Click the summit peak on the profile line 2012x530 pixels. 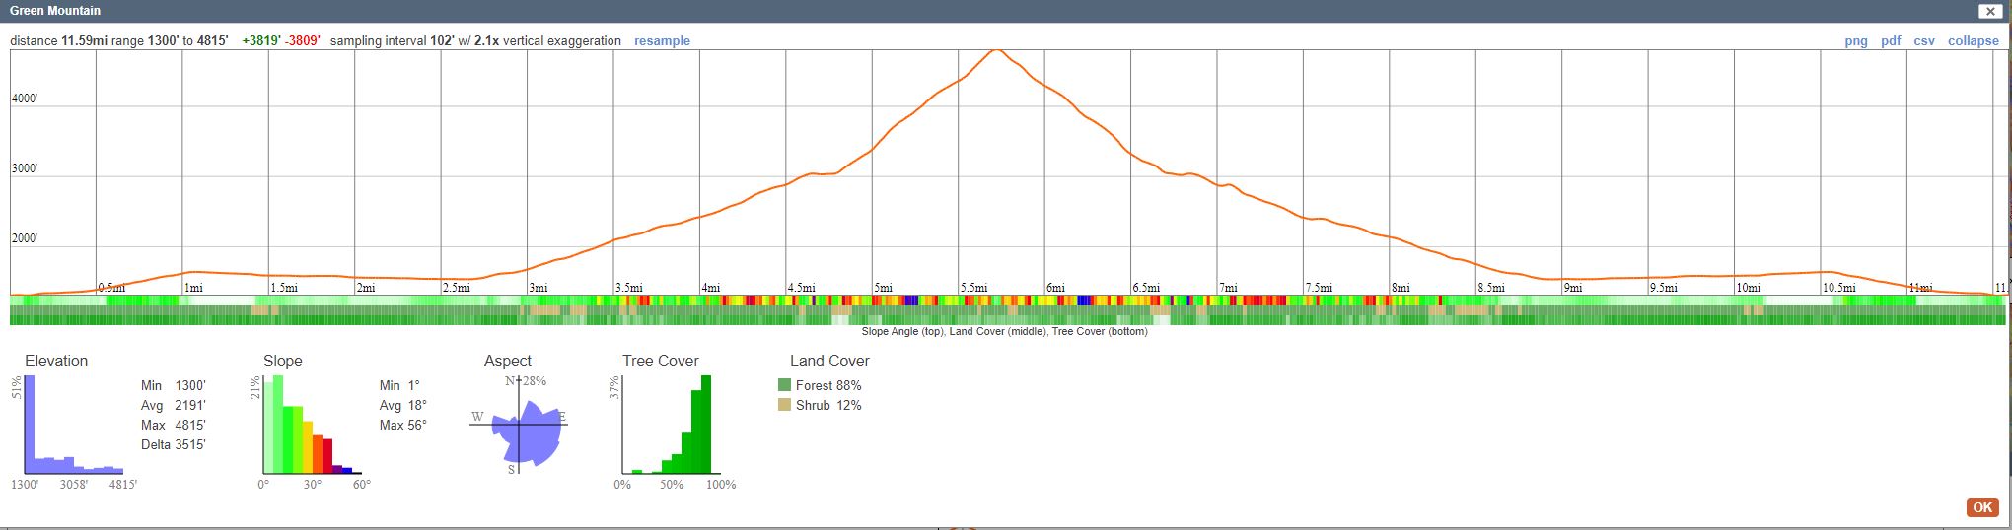pyautogui.click(x=997, y=50)
